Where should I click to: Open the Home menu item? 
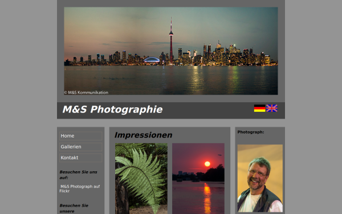[x=80, y=136]
